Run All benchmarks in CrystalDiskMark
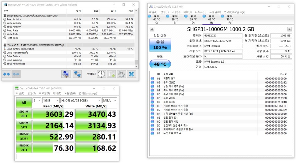This screenshot has width=296, height=163. (24, 102)
